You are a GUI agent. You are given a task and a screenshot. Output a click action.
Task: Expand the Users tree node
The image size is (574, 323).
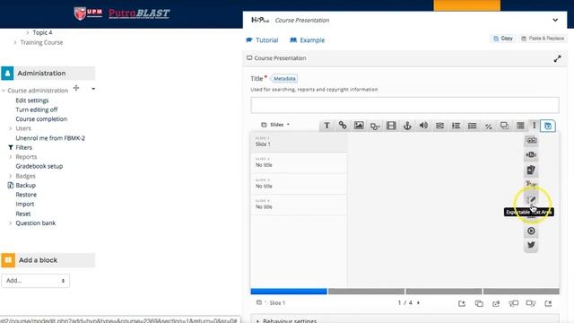pos(10,128)
